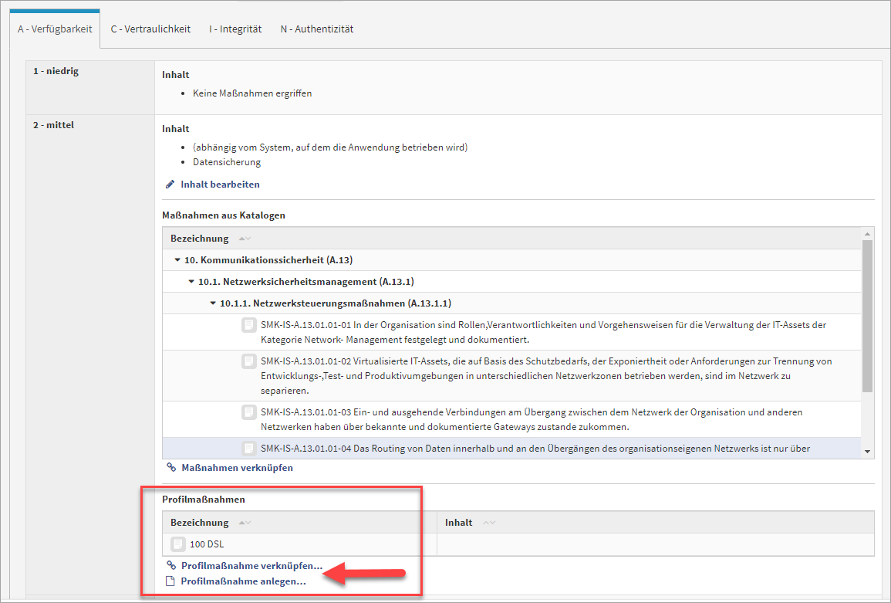Screen dimensions: 891x603
Task: Click the document icon of SMK-IS-A.13.01.01-01
Action: 249,325
